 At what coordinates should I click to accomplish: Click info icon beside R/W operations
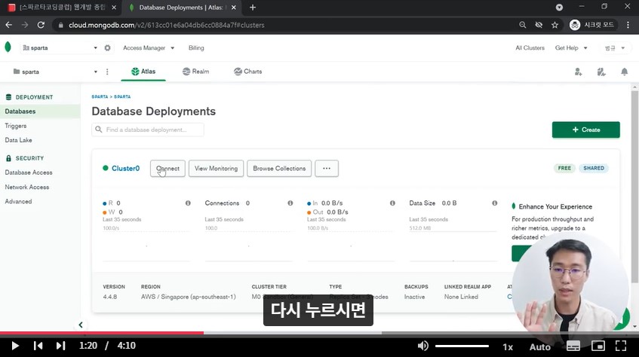click(x=188, y=203)
